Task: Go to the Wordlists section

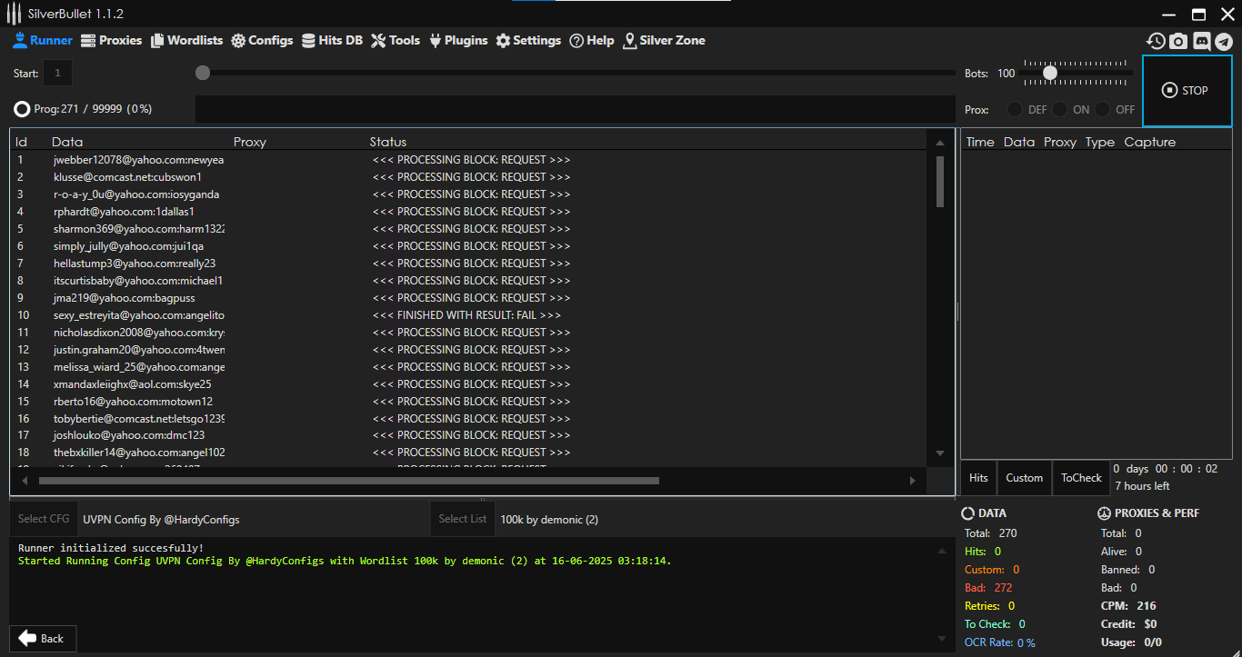Action: click(x=186, y=40)
